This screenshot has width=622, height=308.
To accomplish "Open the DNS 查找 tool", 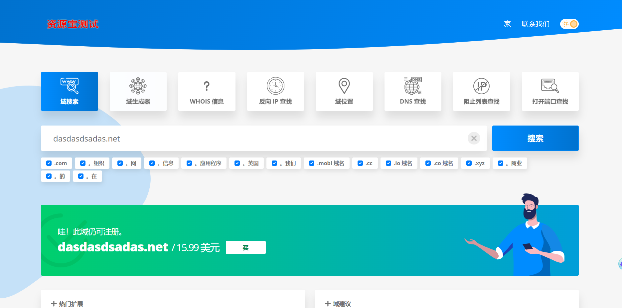I will (x=413, y=91).
